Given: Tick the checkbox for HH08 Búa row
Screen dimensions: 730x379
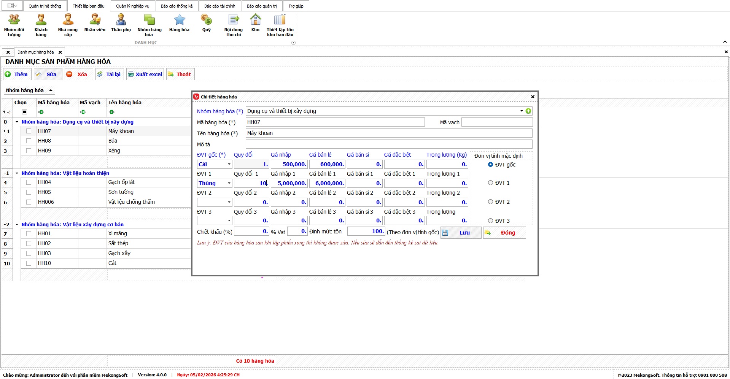Looking at the screenshot, I should (x=29, y=141).
